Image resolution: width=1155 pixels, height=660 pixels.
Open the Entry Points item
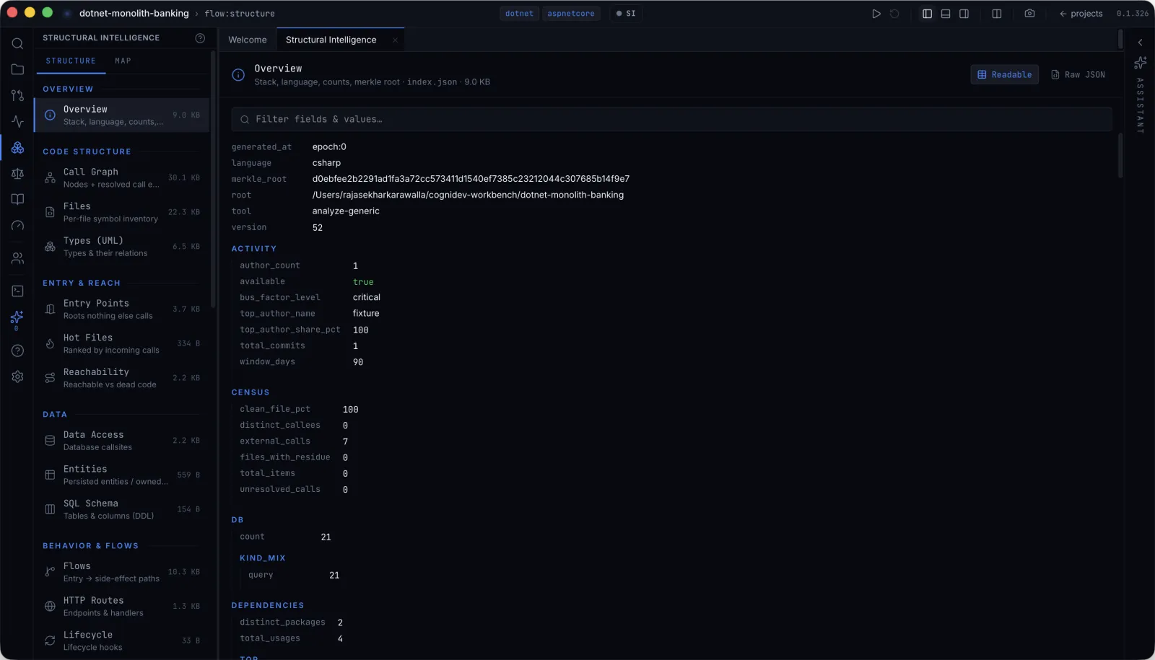tap(121, 309)
